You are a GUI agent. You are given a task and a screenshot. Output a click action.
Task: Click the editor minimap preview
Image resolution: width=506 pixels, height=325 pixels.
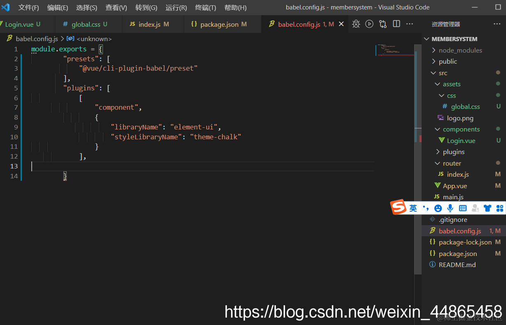tap(395, 50)
